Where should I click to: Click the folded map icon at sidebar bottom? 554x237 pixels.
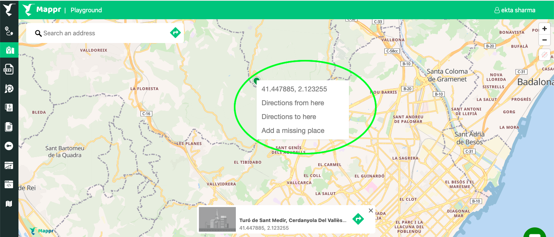tap(8, 204)
